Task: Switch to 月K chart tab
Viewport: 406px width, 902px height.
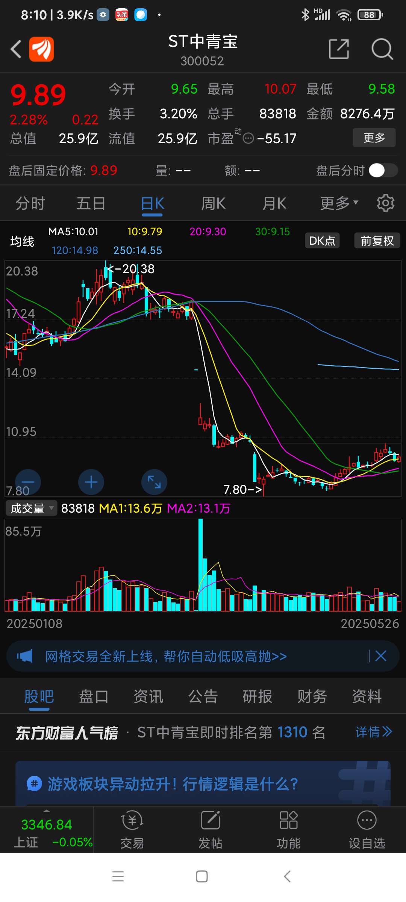Action: (x=274, y=203)
